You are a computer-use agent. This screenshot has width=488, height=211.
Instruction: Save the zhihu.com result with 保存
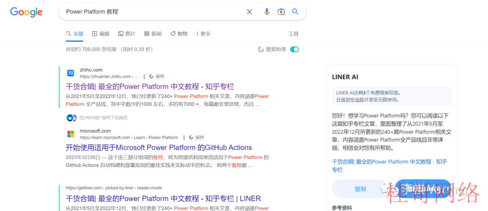157,76
